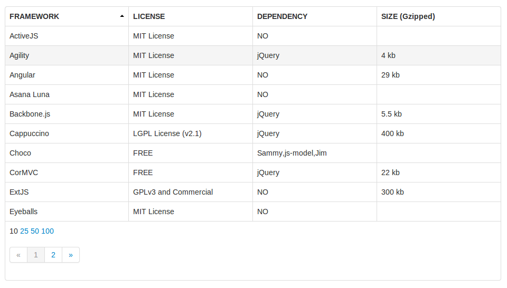507x288 pixels.
Task: Sort table by DEPENDENCY column header
Action: coord(282,16)
